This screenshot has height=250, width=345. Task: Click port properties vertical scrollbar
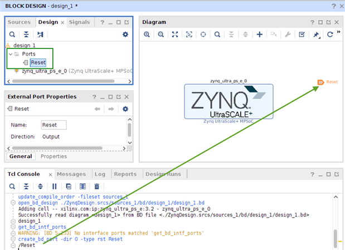(x=129, y=130)
